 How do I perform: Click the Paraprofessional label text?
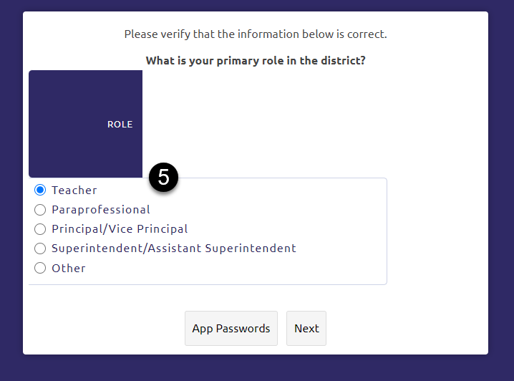coord(101,210)
